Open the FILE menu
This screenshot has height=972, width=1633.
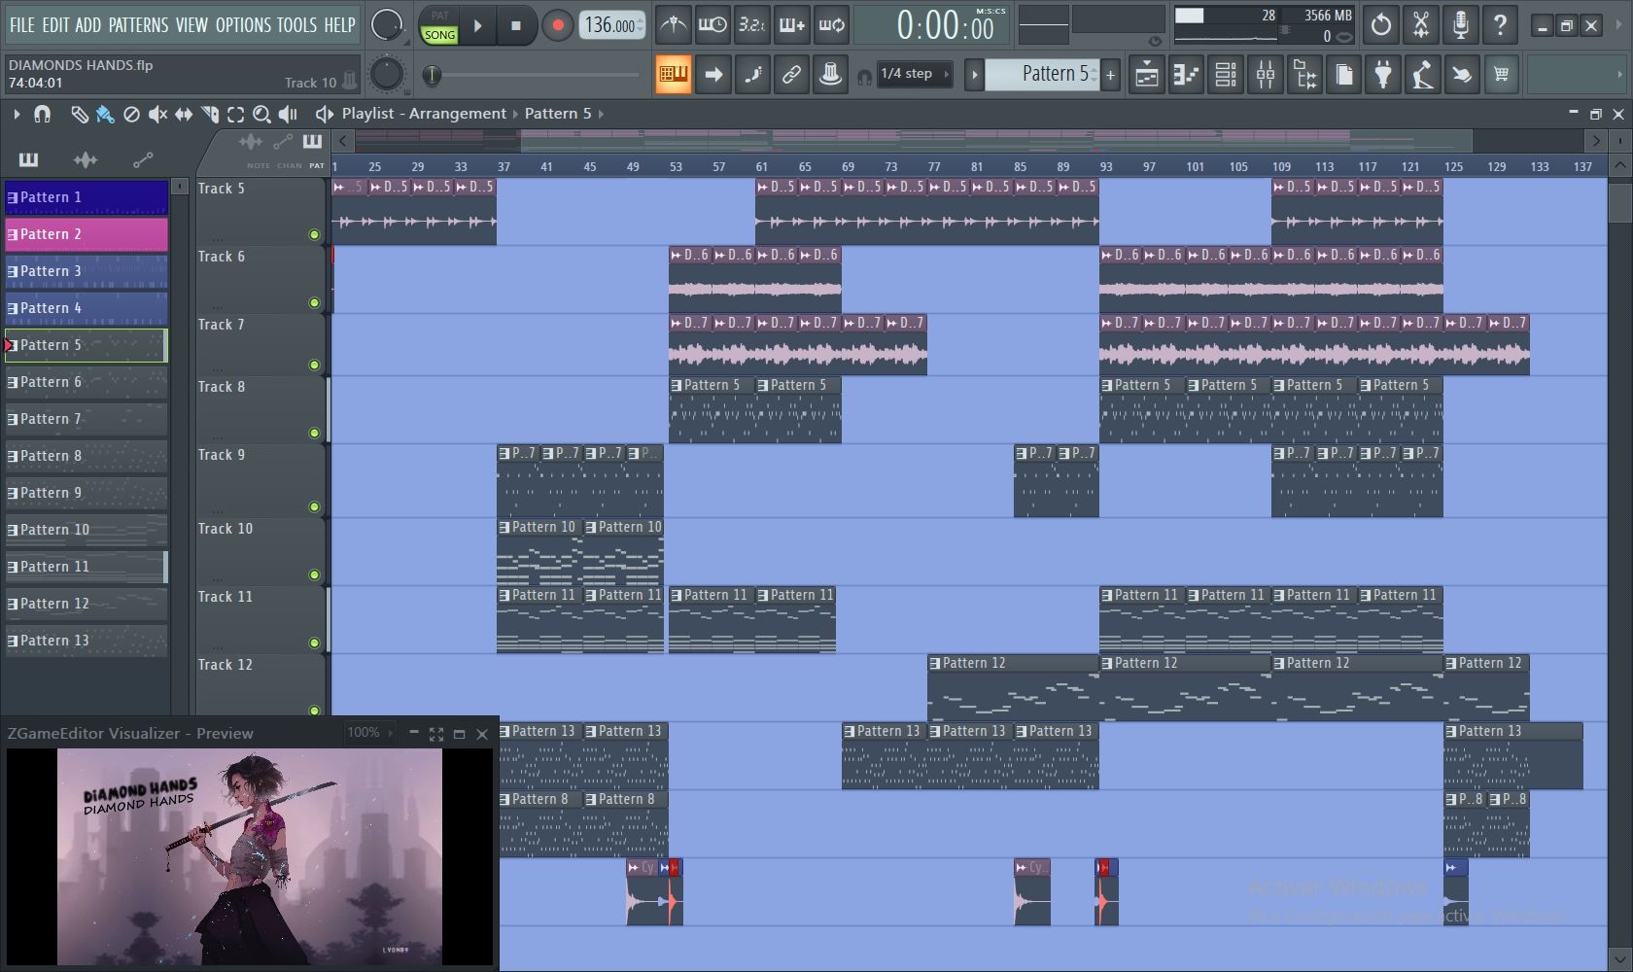point(21,25)
